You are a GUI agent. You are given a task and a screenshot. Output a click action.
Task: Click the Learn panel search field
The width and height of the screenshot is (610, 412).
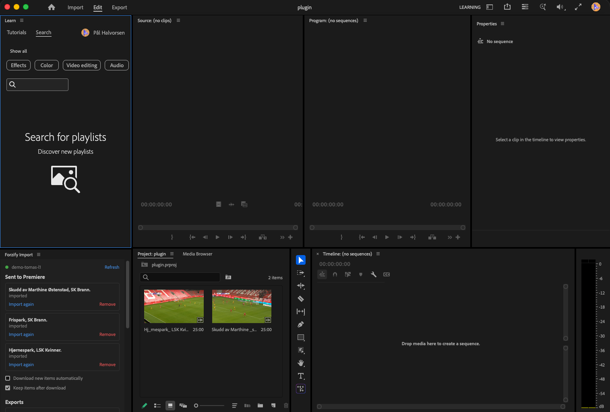click(x=37, y=84)
